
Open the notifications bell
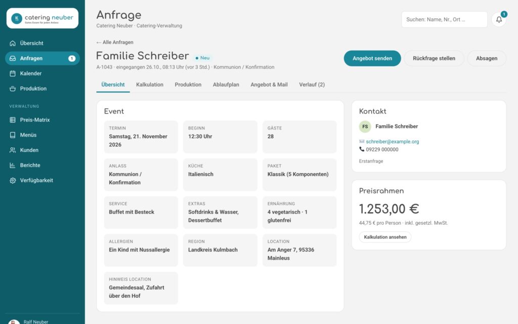(x=499, y=20)
